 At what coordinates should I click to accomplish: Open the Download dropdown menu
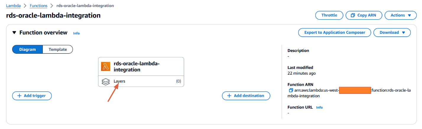pyautogui.click(x=392, y=33)
